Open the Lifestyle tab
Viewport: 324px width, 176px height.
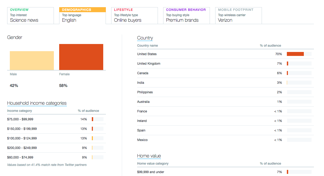click(x=135, y=16)
